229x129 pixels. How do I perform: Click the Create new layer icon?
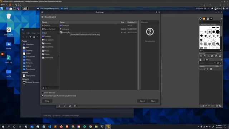pos(200,106)
